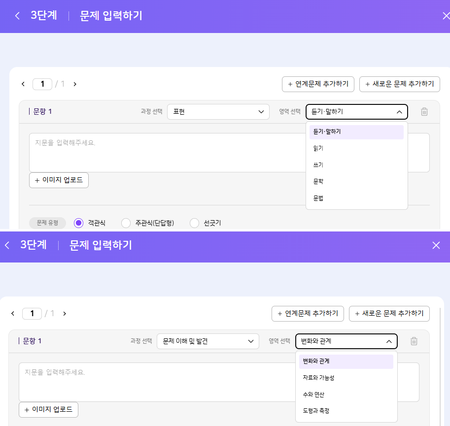Viewport: 450px width, 426px height.
Task: Choose 읽기 from the dropdown list
Action: coord(356,148)
